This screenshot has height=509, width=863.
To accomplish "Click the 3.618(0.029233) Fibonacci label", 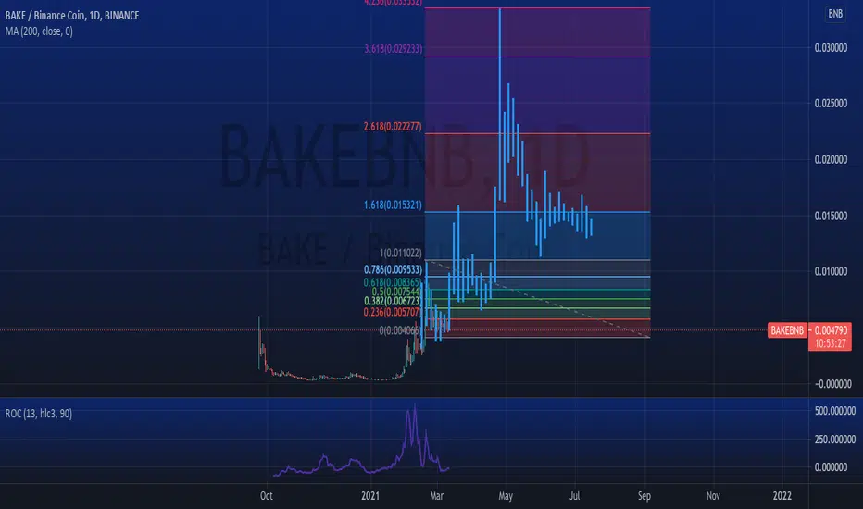I will pos(393,49).
